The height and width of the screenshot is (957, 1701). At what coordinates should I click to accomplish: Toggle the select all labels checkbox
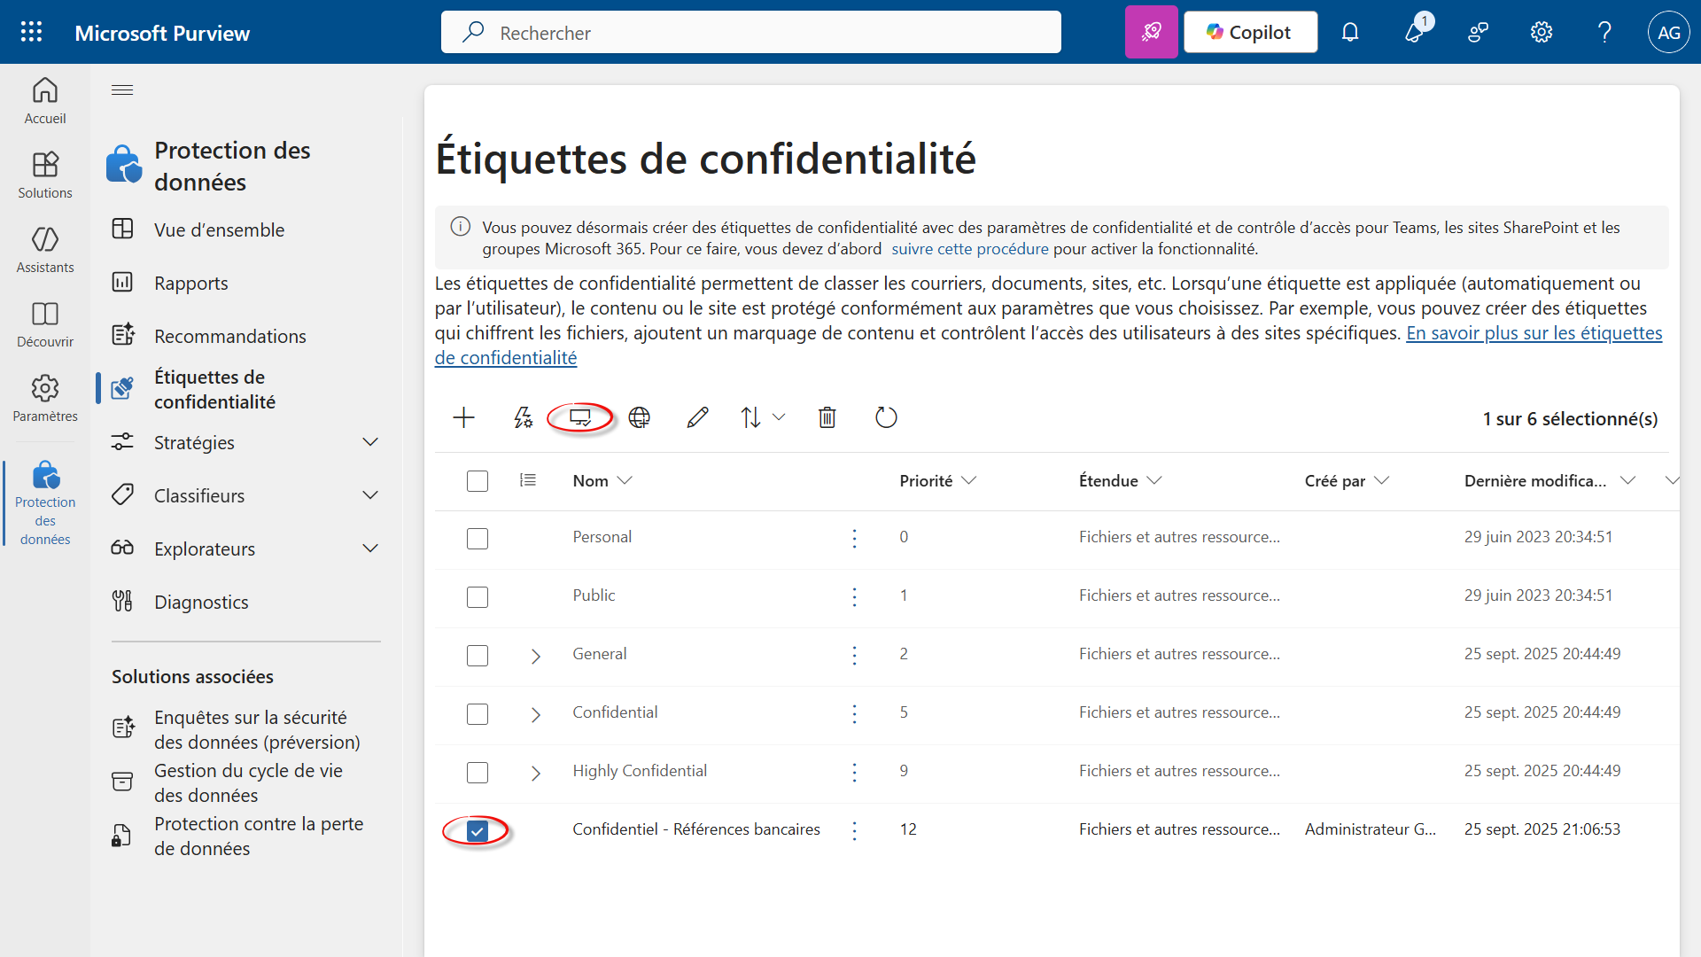478,481
